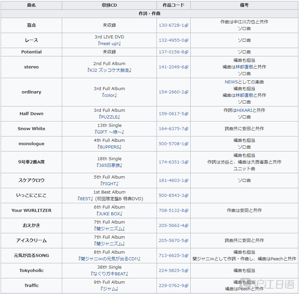Open work code link 130-6728-1
Viewport: 299px width, 294px height.
[x=173, y=25]
